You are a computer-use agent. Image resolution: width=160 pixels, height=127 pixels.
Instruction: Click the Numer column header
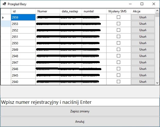48,11
